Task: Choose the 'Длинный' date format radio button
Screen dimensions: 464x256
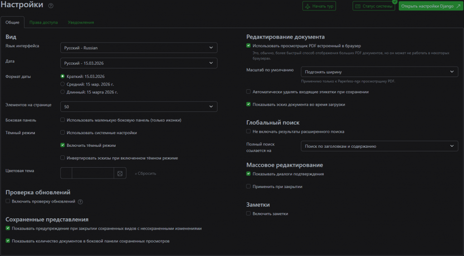Action: coord(63,92)
